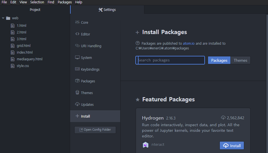Click the atom.io link
Image resolution: width=268 pixels, height=153 pixels.
click(x=189, y=43)
